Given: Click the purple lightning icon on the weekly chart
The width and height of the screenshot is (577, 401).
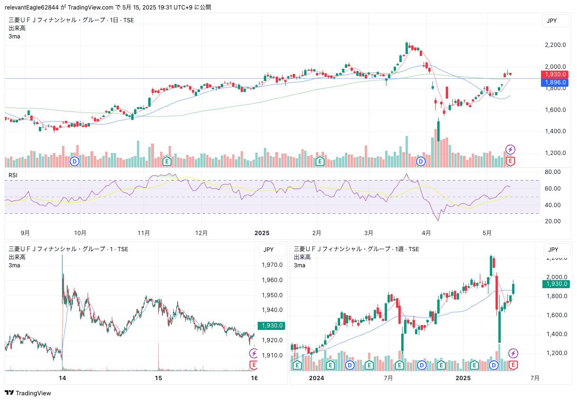Looking at the screenshot, I should tap(513, 353).
